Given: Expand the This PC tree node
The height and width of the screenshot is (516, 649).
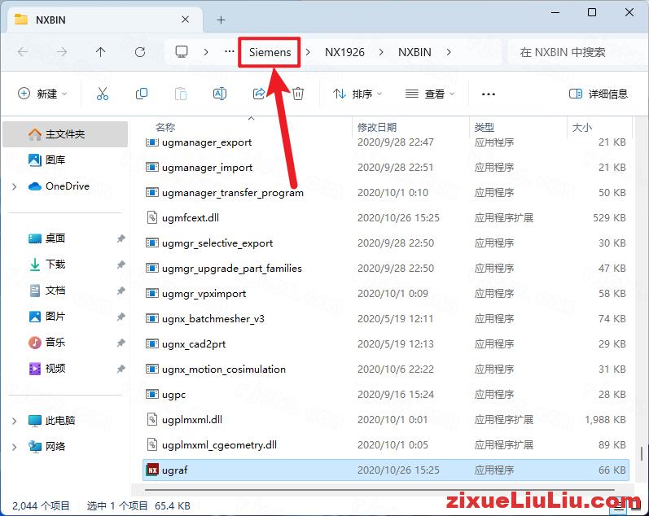Looking at the screenshot, I should point(15,421).
